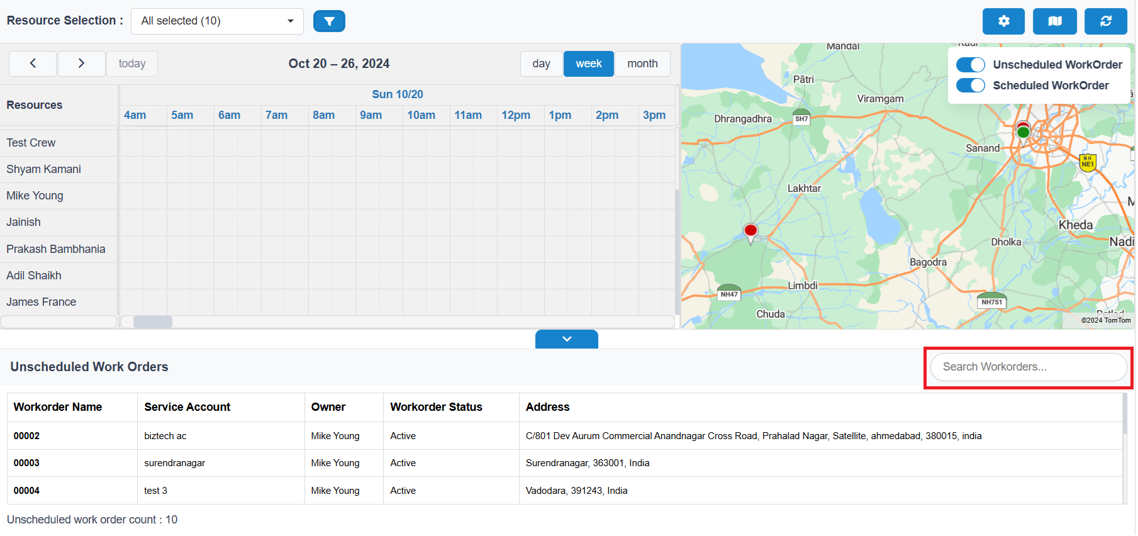Click the green map marker near Sanand
Screen dimensions: 1138x536
(x=1024, y=132)
